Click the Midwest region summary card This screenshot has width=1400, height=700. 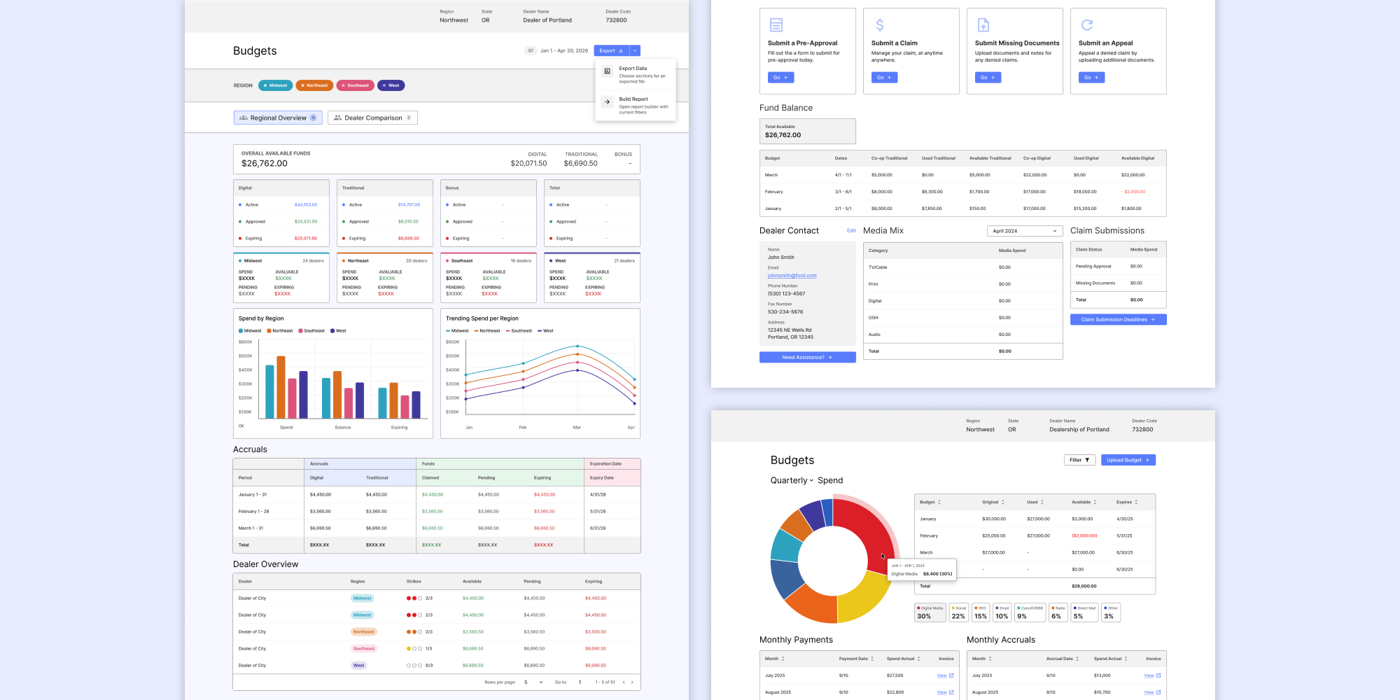point(281,277)
